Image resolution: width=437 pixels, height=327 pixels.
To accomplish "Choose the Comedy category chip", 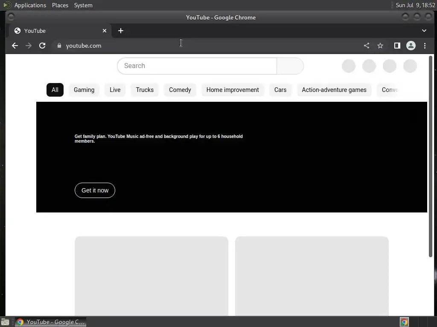I will (x=180, y=90).
